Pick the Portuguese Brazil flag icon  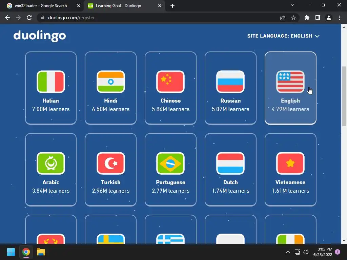click(x=170, y=164)
